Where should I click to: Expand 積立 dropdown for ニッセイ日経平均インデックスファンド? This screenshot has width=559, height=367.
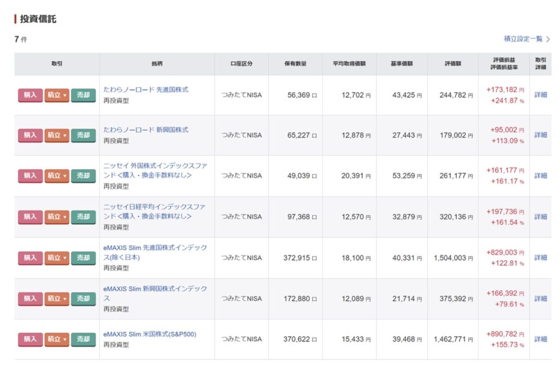pyautogui.click(x=57, y=217)
